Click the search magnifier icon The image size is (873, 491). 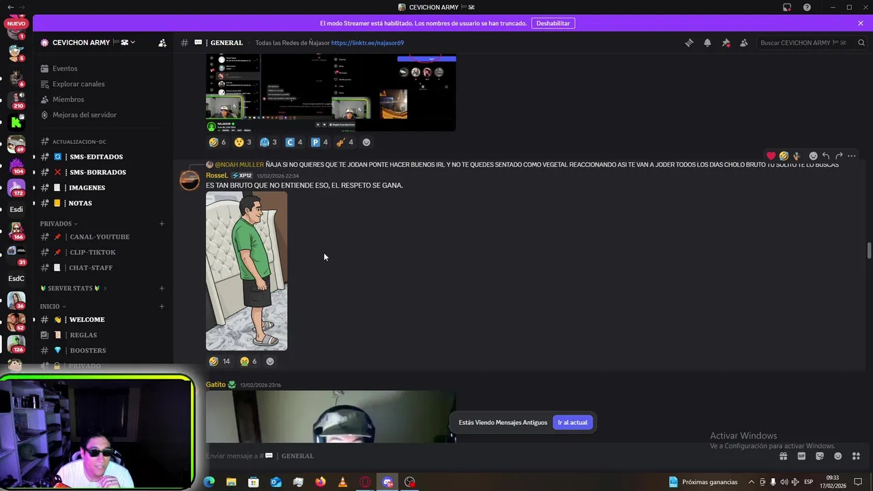[x=861, y=42]
